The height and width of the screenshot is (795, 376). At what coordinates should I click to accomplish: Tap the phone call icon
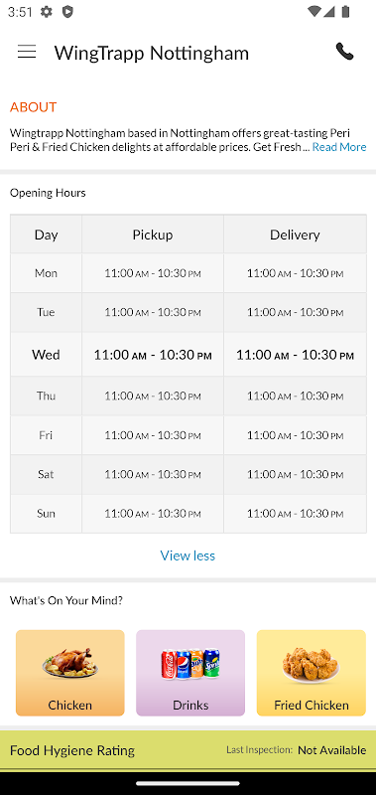pos(344,52)
